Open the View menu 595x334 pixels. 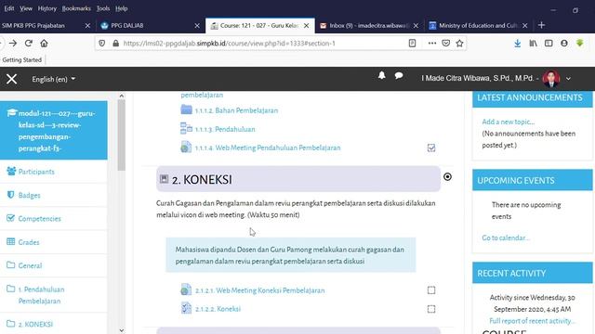[x=26, y=8]
